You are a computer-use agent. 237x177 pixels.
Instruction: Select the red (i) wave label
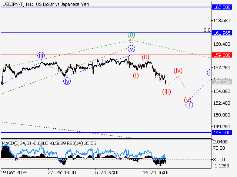pyautogui.click(x=136, y=76)
